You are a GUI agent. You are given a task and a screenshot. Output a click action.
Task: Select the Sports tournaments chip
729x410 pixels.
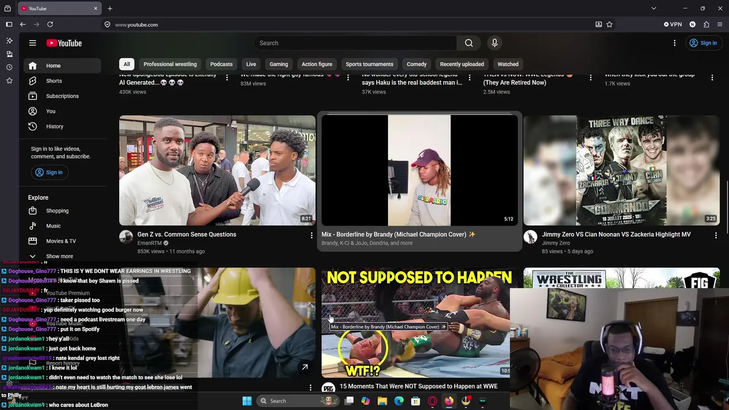pos(370,64)
